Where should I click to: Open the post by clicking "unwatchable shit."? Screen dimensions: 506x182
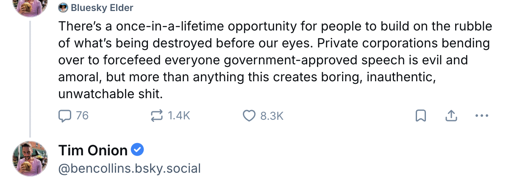pyautogui.click(x=110, y=94)
